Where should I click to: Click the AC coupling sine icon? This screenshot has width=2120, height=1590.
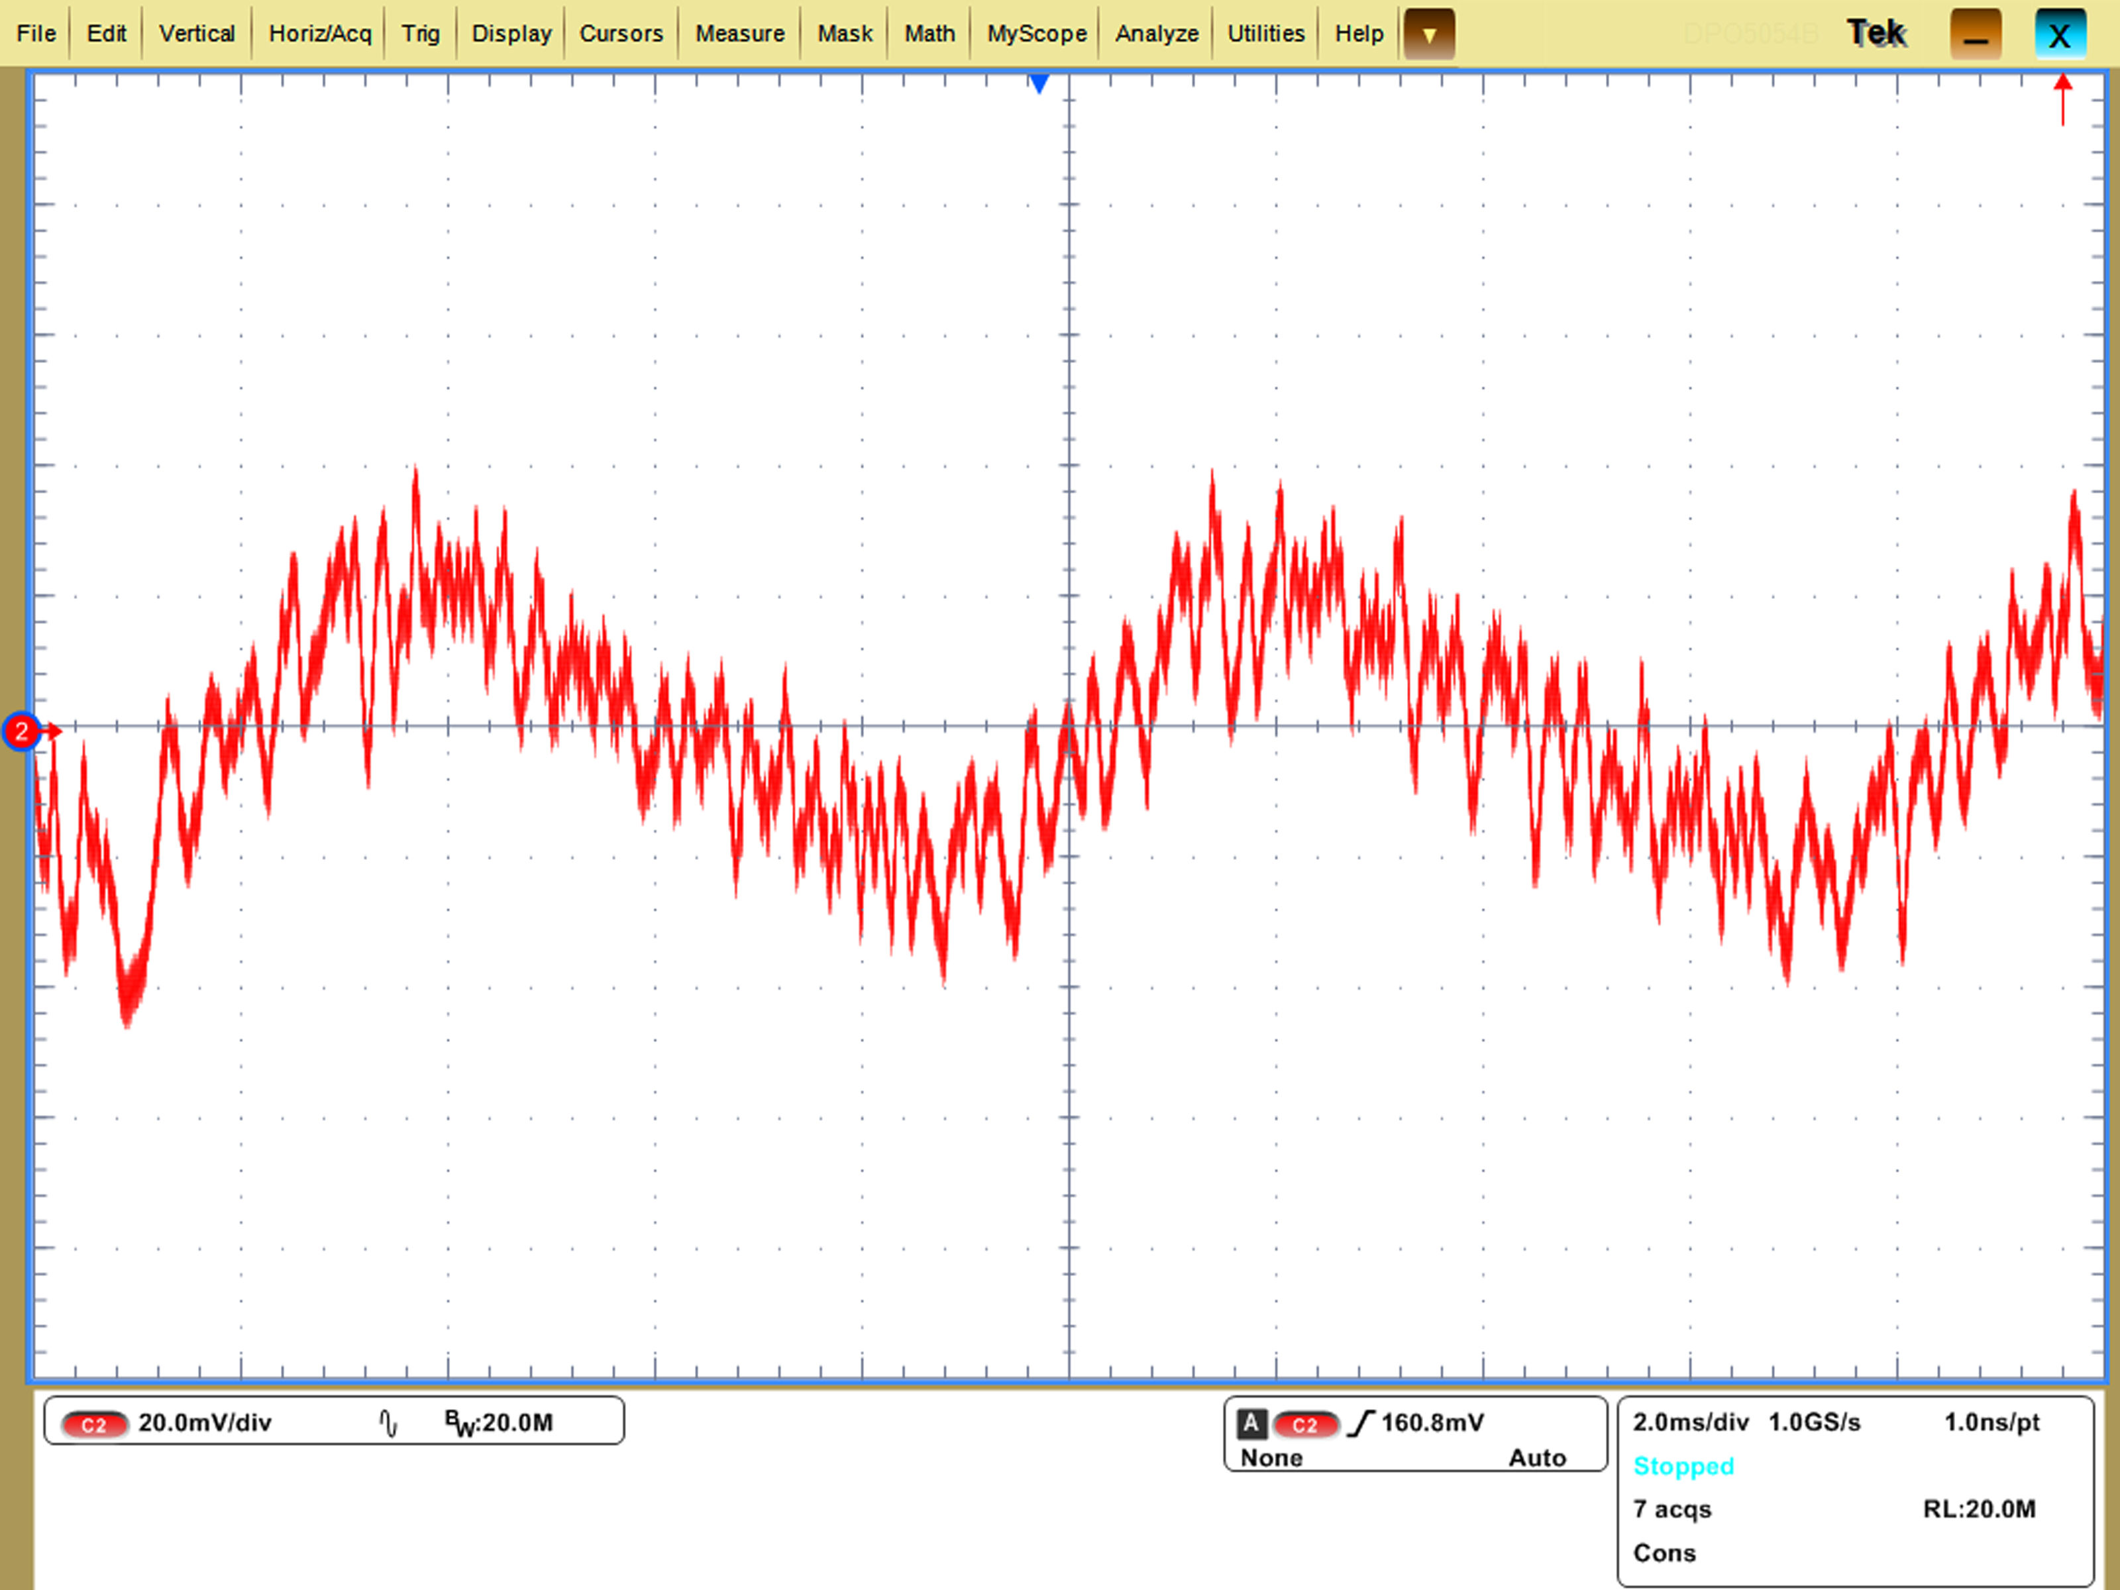[388, 1423]
